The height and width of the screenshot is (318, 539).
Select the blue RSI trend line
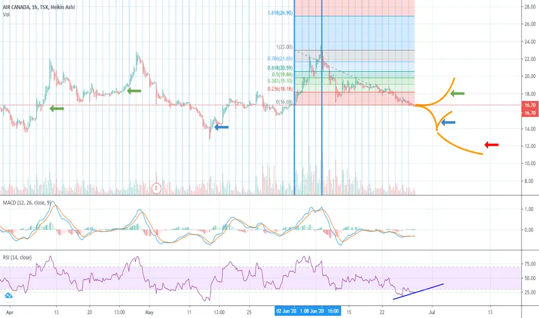[x=418, y=291]
